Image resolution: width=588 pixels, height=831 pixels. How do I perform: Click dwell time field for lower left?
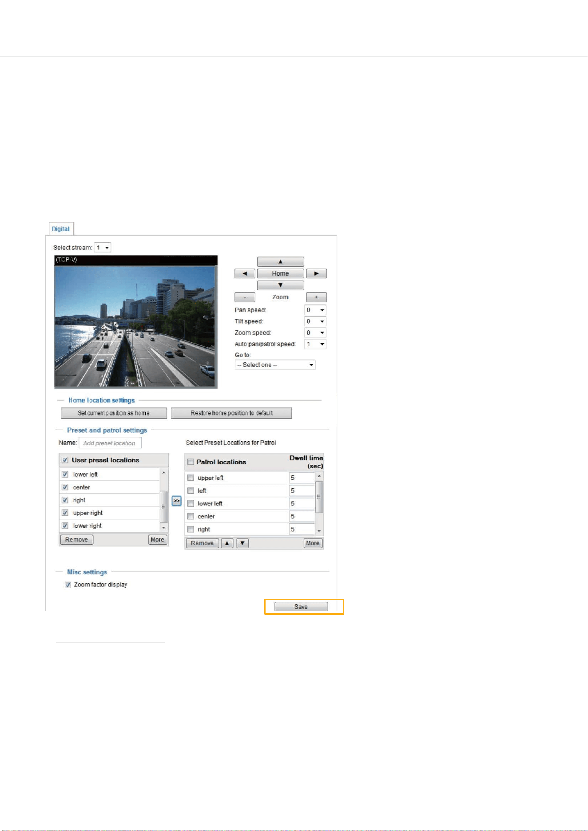302,503
